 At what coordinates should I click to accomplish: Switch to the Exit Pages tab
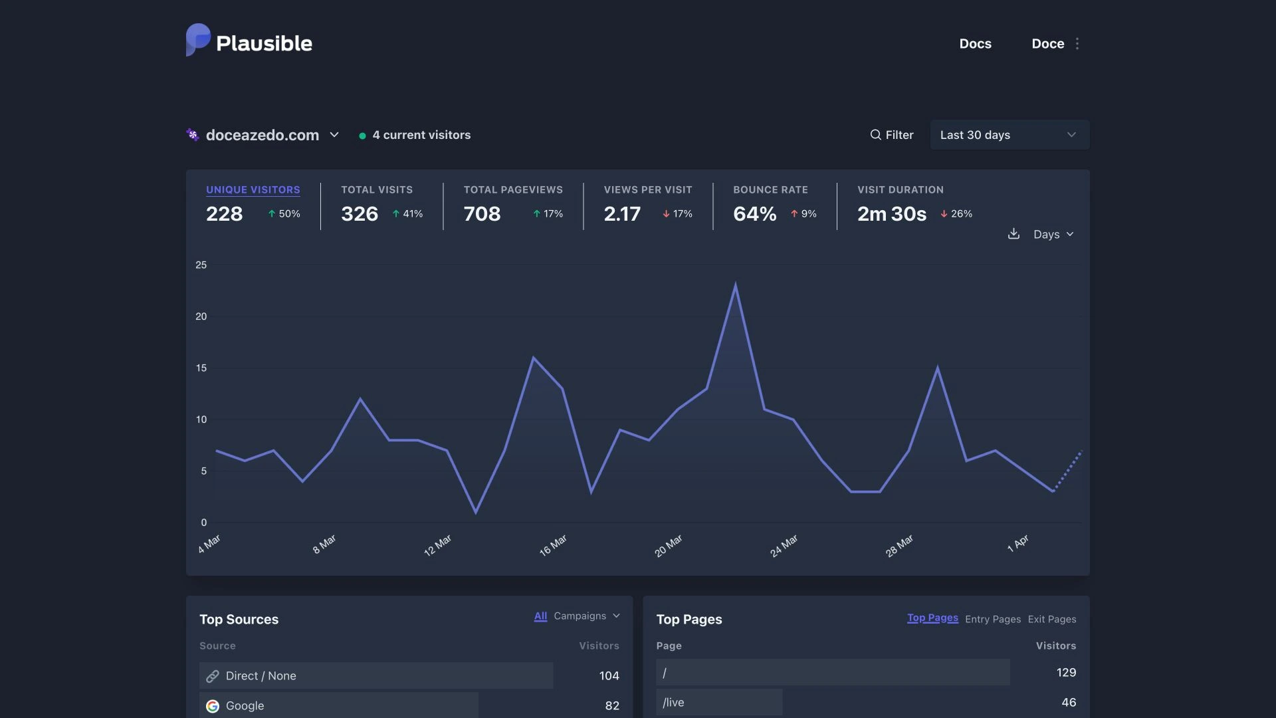(1051, 619)
